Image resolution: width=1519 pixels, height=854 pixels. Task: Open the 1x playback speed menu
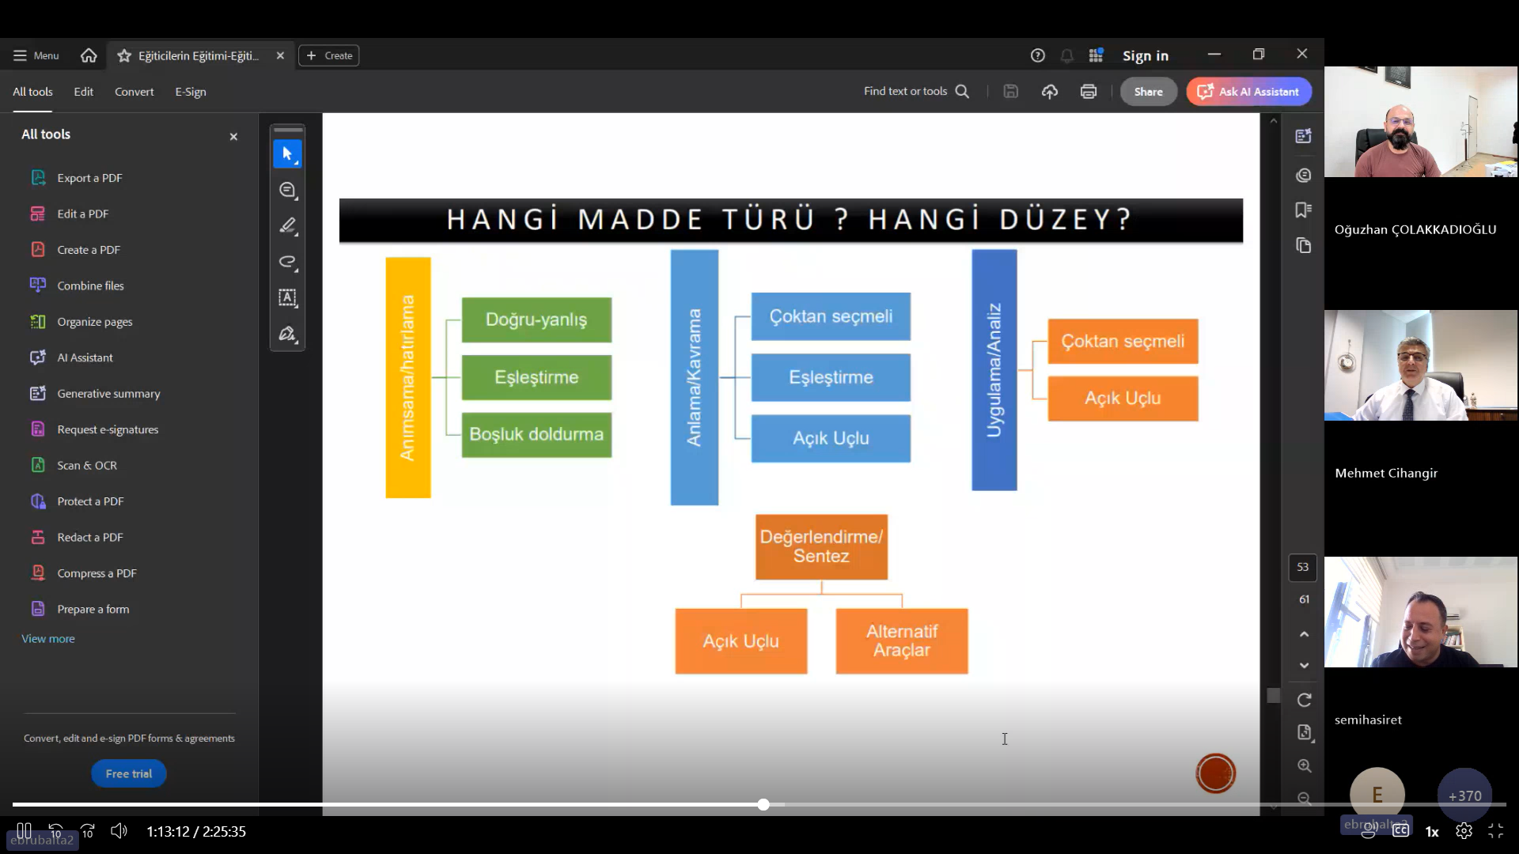1432,832
